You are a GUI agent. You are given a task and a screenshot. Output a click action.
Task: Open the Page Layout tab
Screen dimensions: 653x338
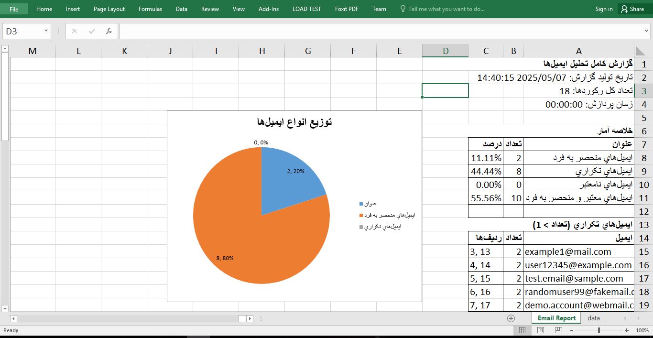point(109,9)
